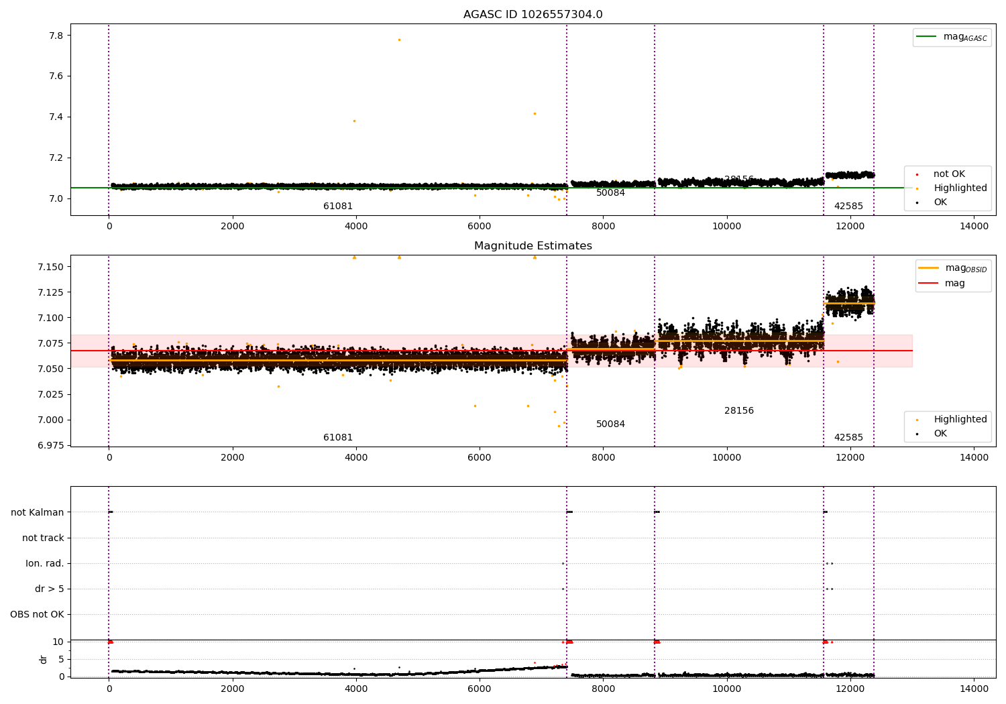
Task: Click OBSID label 61081 in Magnitude Estimates plot
Action: coord(338,438)
